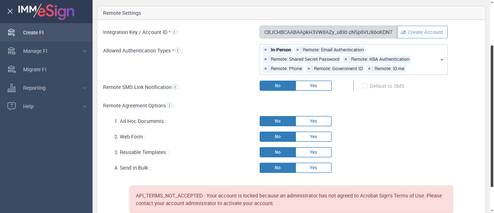Enable Ad Hoc Documents with Yes

tap(313, 121)
